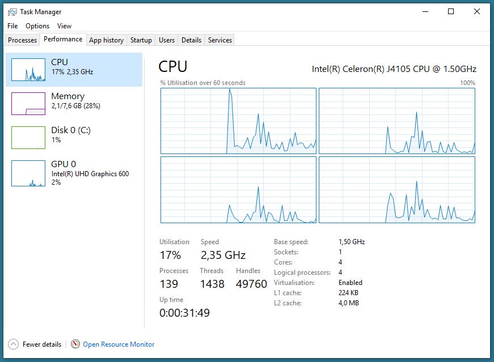494x362 pixels.
Task: Switch to the Details tab
Action: point(191,40)
